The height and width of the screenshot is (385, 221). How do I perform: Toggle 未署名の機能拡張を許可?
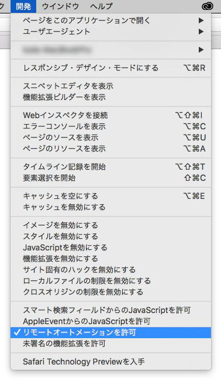[x=110, y=343]
